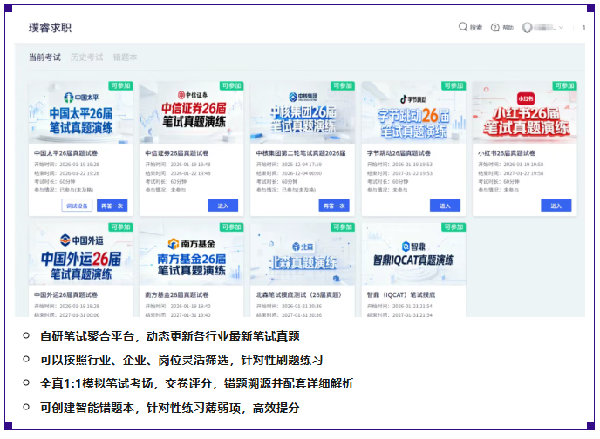Click 再答一次 on the 中国太平 card
The width and height of the screenshot is (600, 439).
[112, 206]
